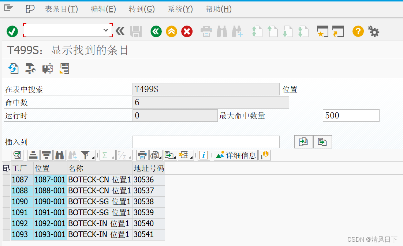Open the Print icon in the grid toolbar

142,155
